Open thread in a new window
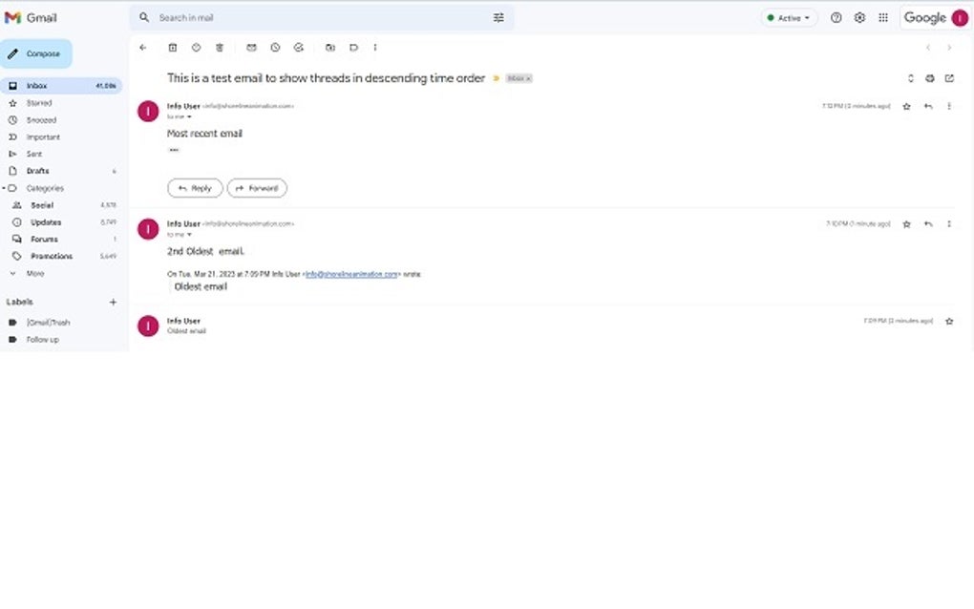The image size is (974, 609). tap(948, 78)
